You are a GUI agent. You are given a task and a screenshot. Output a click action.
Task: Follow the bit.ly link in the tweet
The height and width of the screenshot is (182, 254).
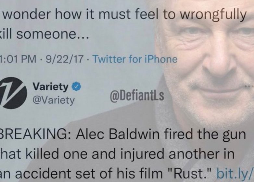pyautogui.click(x=235, y=174)
